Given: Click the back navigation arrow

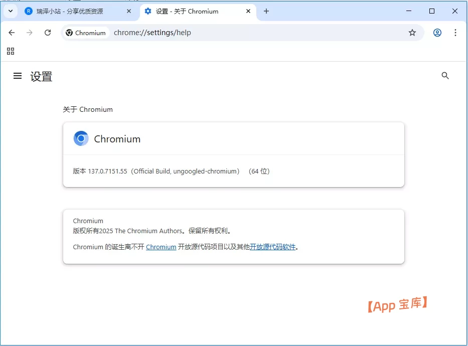Looking at the screenshot, I should click(12, 33).
